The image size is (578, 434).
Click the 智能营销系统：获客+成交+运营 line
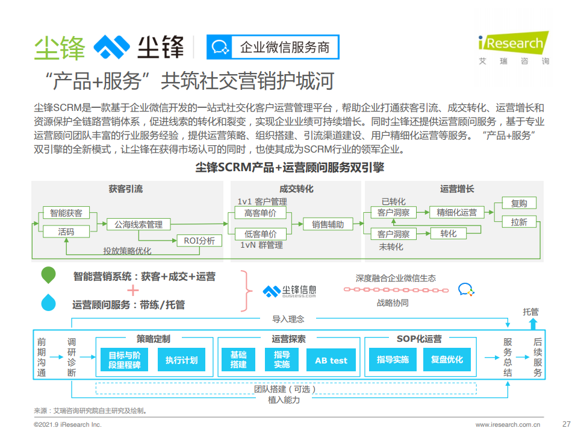(144, 277)
